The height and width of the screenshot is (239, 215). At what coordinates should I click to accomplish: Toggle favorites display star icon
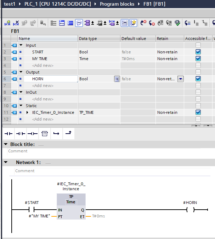coord(133,23)
